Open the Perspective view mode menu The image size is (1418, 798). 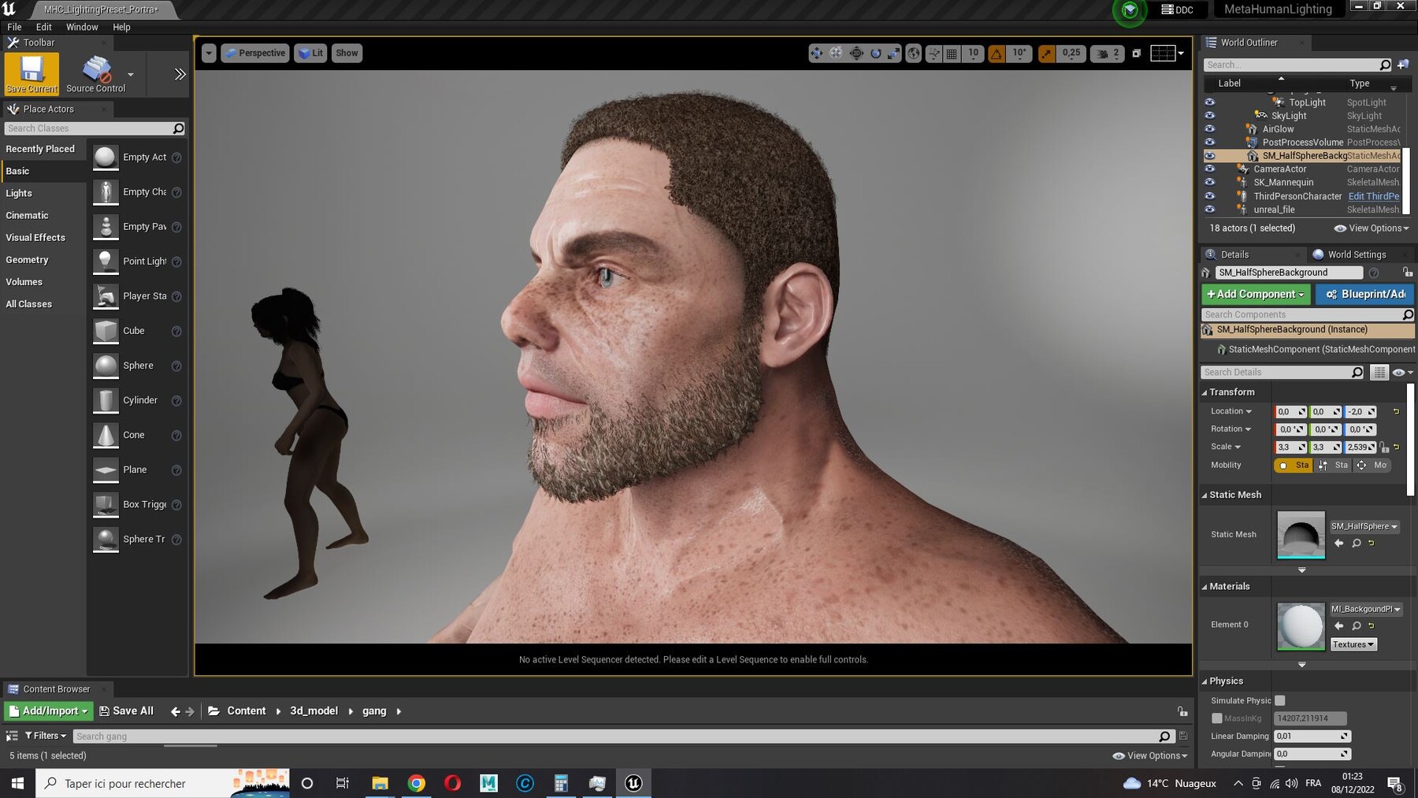254,54
